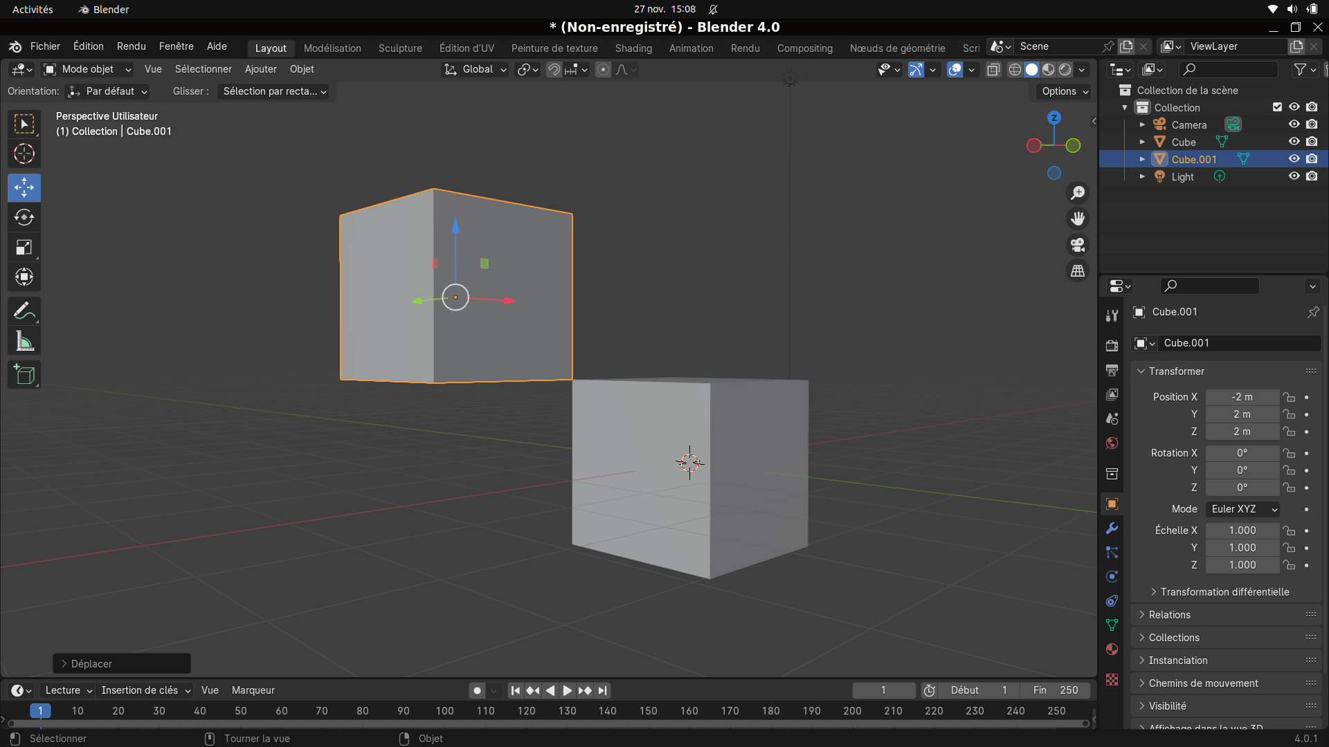Image resolution: width=1329 pixels, height=747 pixels.
Task: Switch to the Sculpture workspace tab
Action: click(x=400, y=48)
